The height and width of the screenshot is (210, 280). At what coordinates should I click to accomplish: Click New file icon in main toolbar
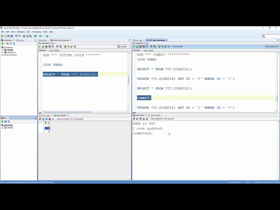(2, 36)
